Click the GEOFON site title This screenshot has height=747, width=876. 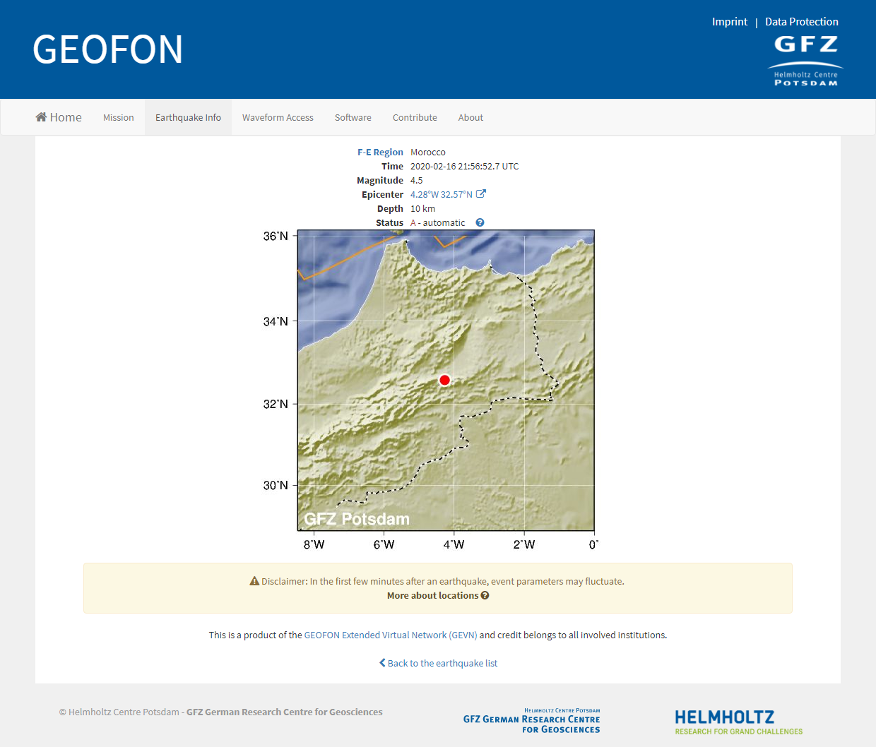coord(108,49)
